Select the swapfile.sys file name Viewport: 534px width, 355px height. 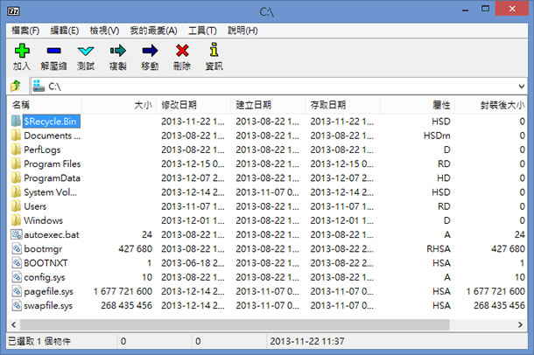click(48, 306)
